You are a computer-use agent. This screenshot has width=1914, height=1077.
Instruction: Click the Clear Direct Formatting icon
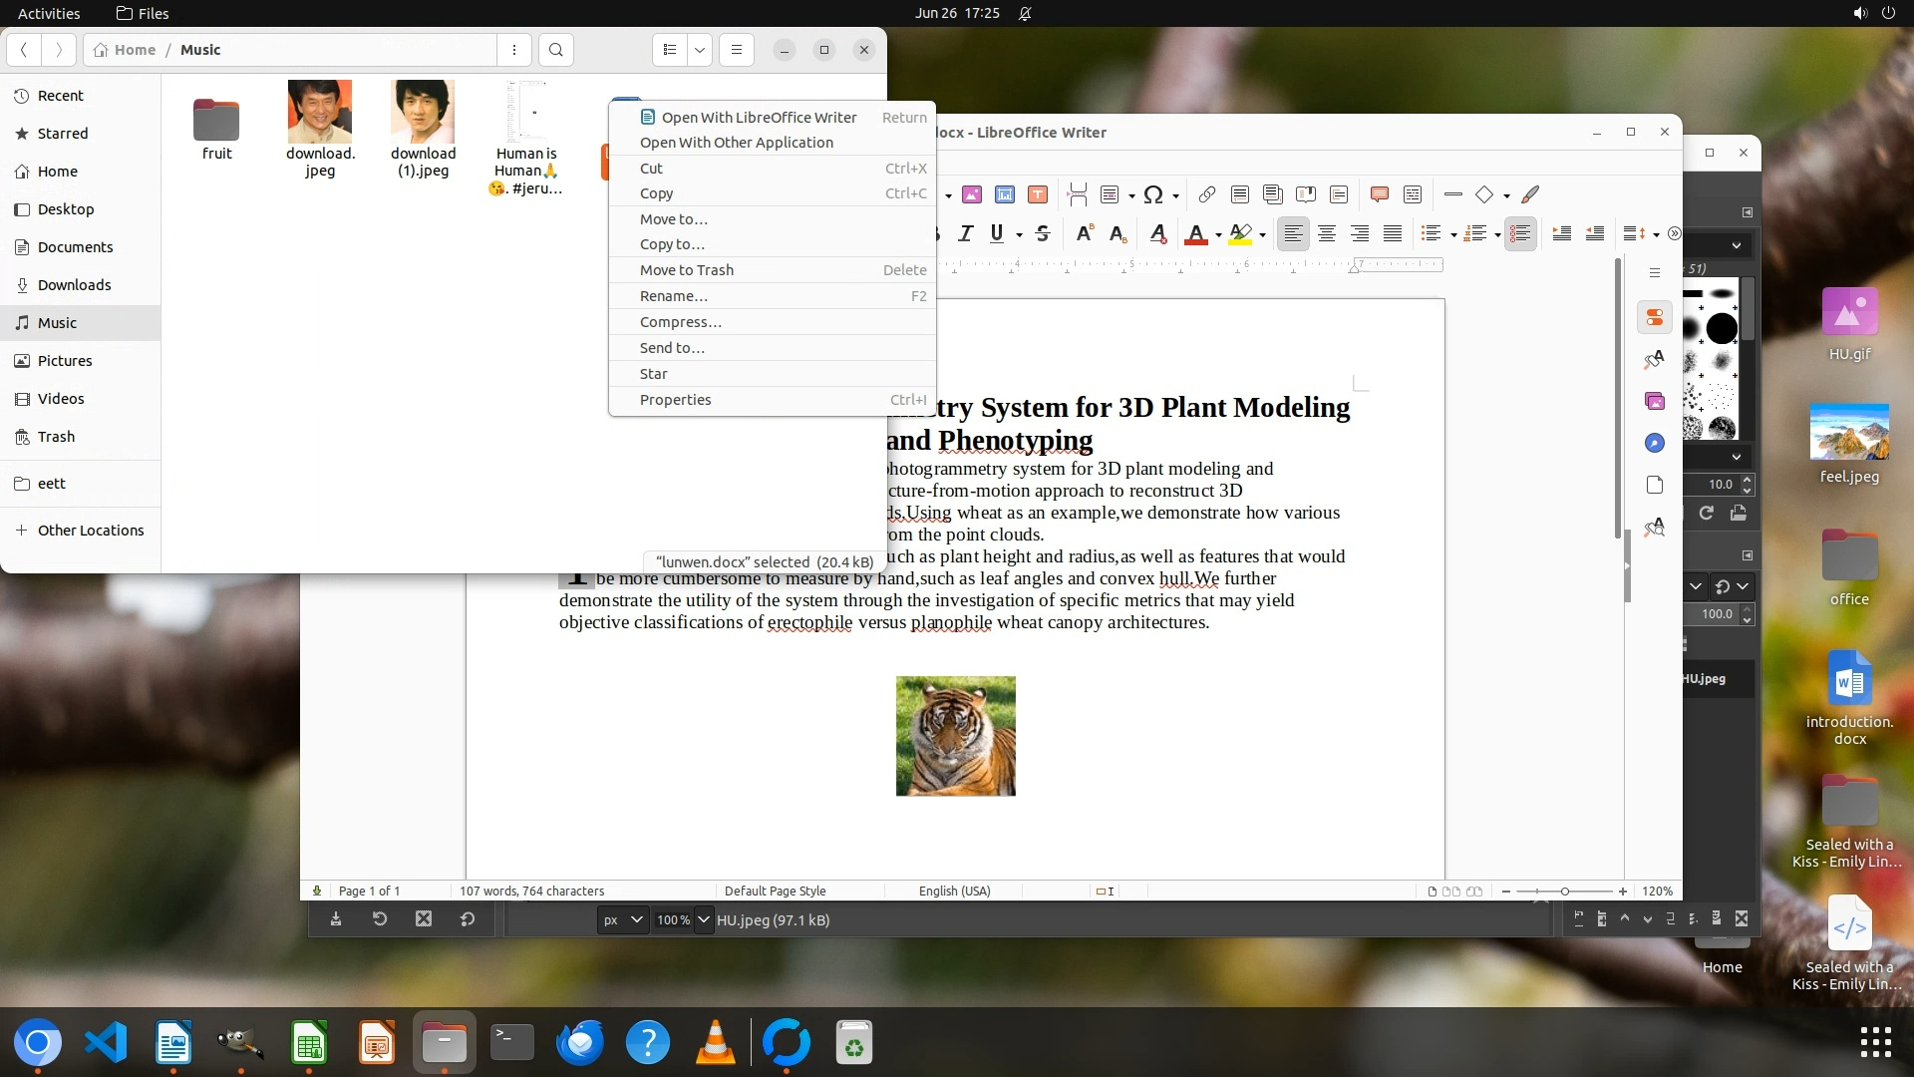tap(1157, 233)
